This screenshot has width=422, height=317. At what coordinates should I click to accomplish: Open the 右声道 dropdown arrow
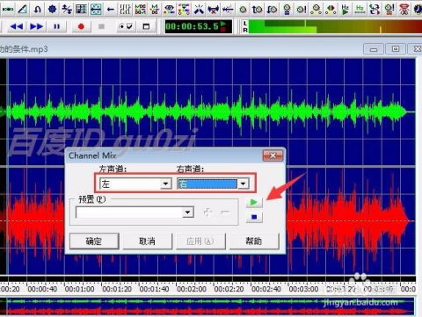[243, 184]
